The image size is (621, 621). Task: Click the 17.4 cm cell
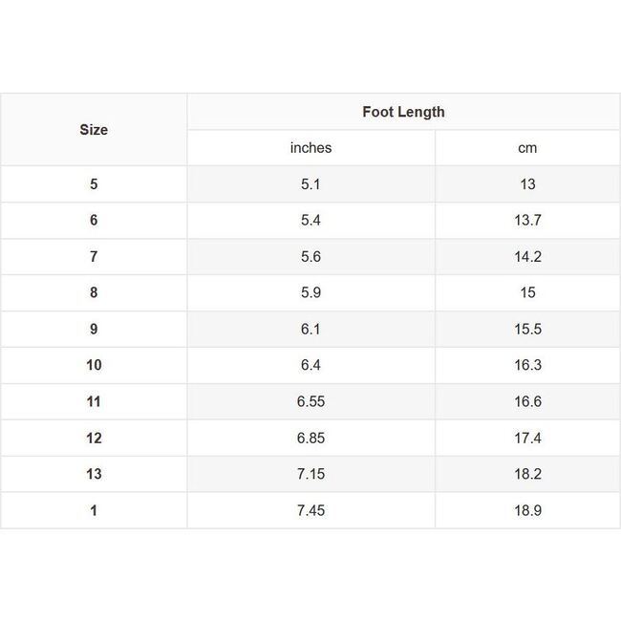point(527,439)
